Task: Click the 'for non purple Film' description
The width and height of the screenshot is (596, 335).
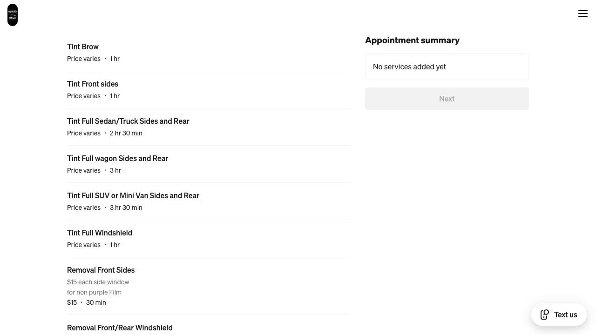Action: click(x=94, y=292)
